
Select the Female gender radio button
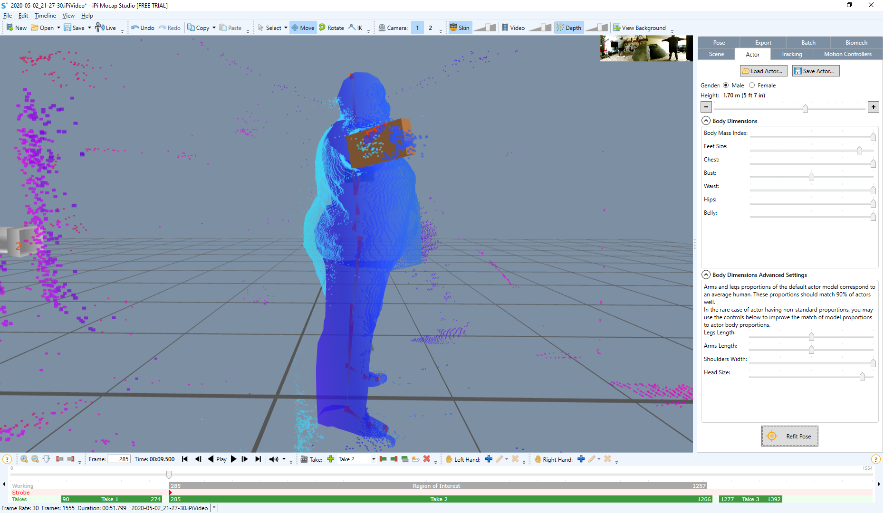coord(752,85)
